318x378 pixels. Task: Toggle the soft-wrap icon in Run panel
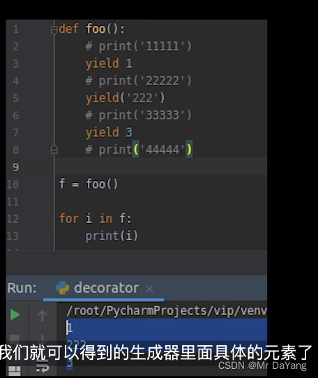(x=43, y=368)
